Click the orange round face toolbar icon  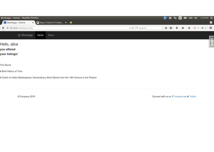[x=195, y=28]
